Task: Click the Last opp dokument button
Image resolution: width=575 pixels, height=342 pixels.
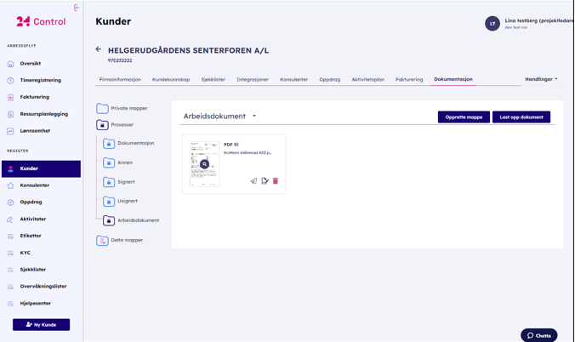Action: pos(521,117)
